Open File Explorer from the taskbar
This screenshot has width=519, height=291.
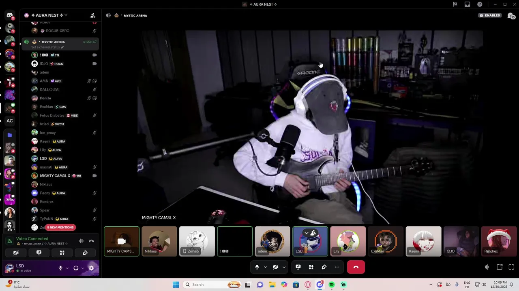tap(272, 285)
